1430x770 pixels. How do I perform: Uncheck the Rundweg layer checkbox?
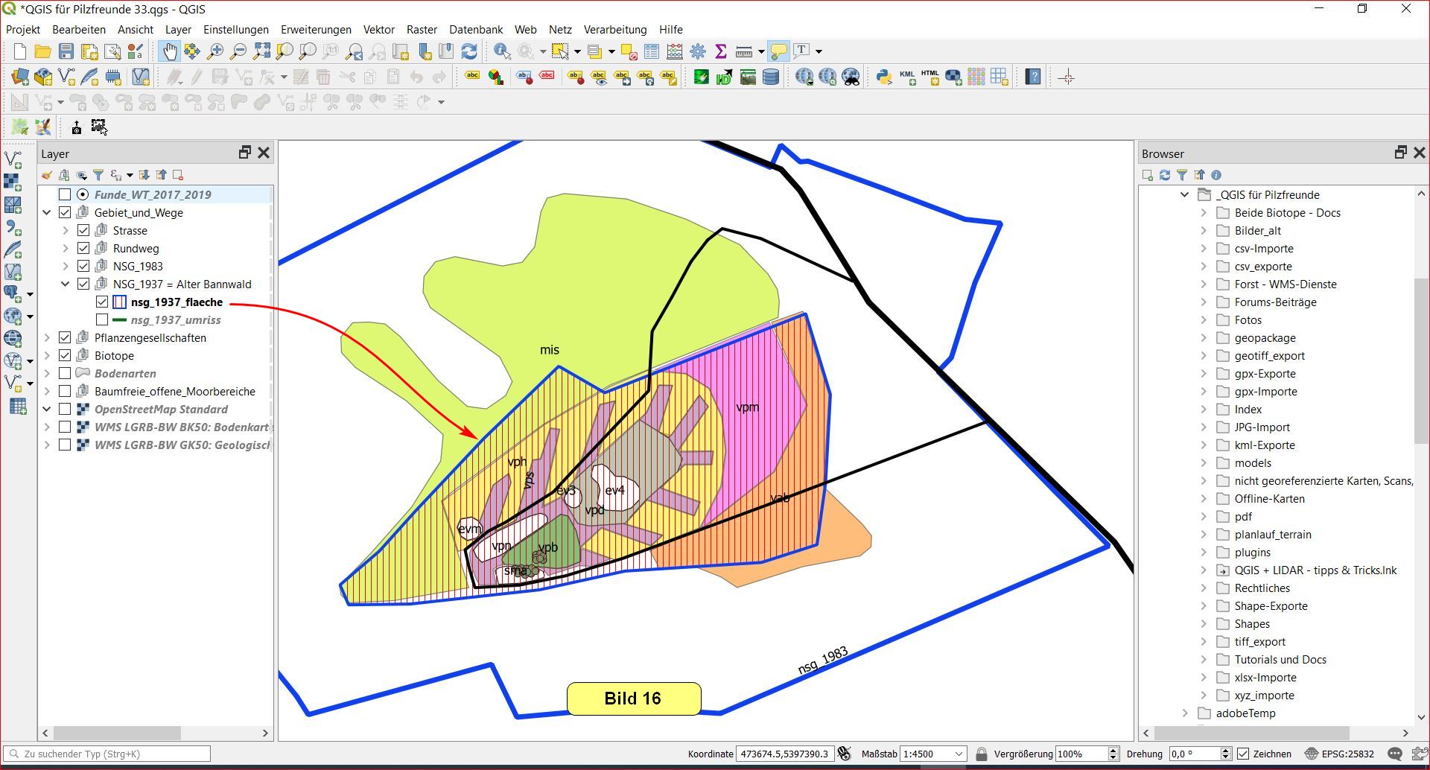point(83,248)
